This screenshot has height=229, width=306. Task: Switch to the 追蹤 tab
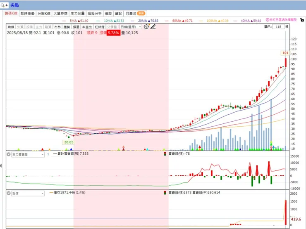pos(108,14)
